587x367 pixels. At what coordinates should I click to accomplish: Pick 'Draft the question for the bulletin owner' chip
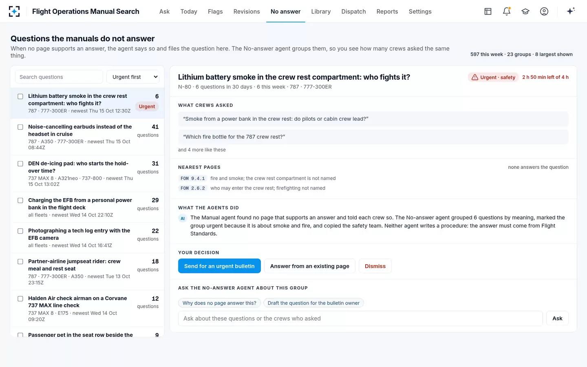[x=313, y=303]
